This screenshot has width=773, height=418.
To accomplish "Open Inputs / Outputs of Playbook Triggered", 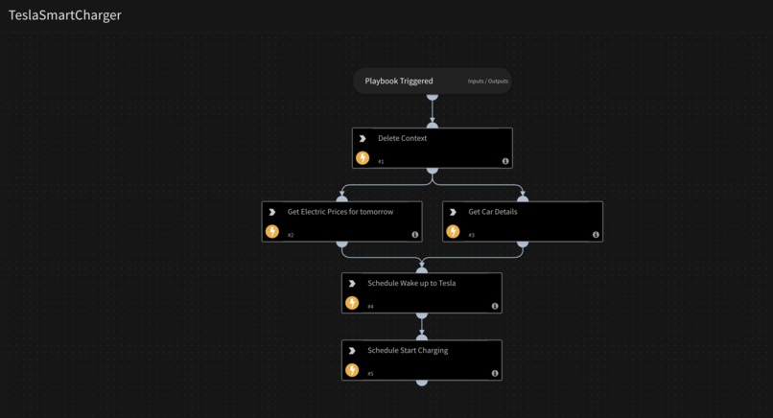I will [487, 81].
